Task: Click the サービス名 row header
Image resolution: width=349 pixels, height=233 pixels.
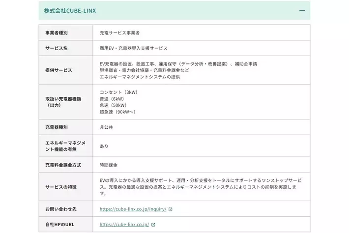Action: pyautogui.click(x=57, y=48)
